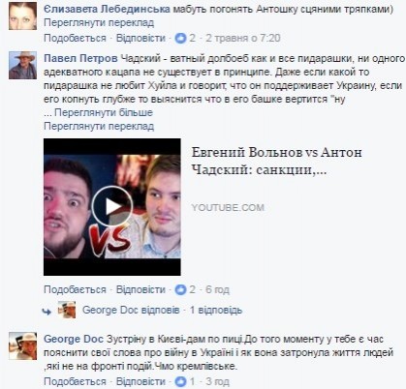The height and width of the screenshot is (389, 406).
Task: Like Єлизавета Лебединська's comment via Подобається
Action: pos(75,39)
